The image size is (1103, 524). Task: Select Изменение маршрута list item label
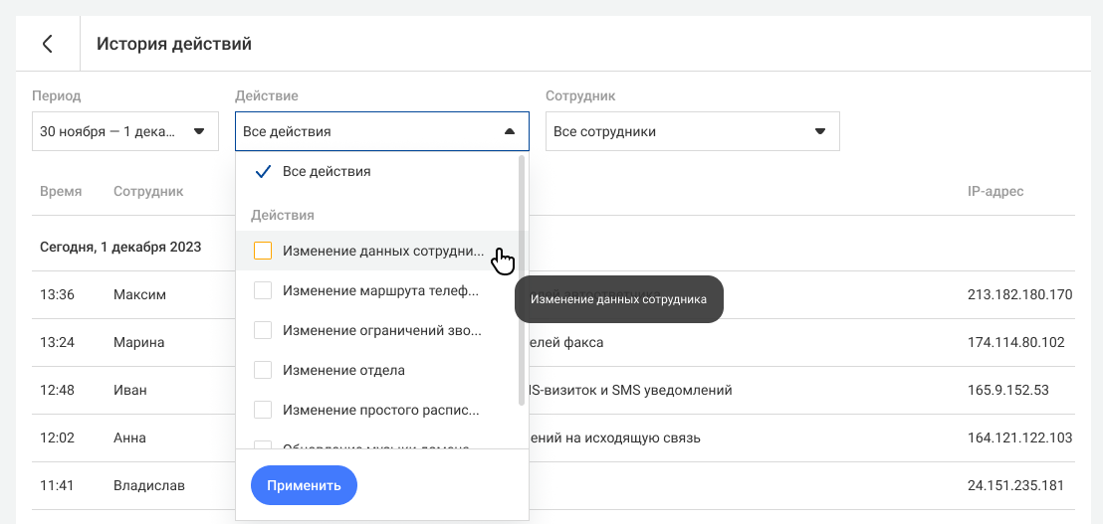click(380, 290)
